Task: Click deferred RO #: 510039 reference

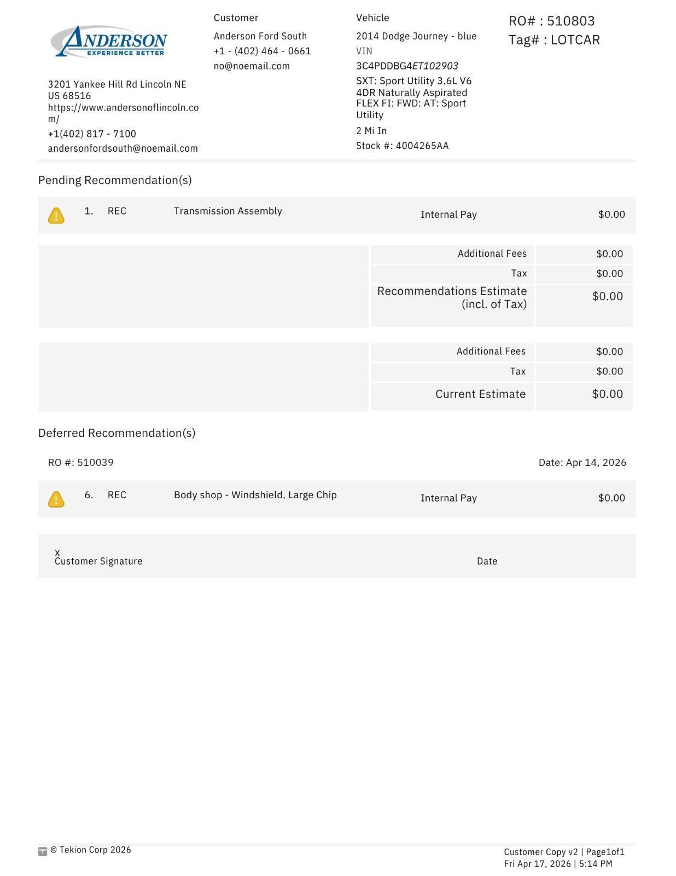Action: click(81, 463)
